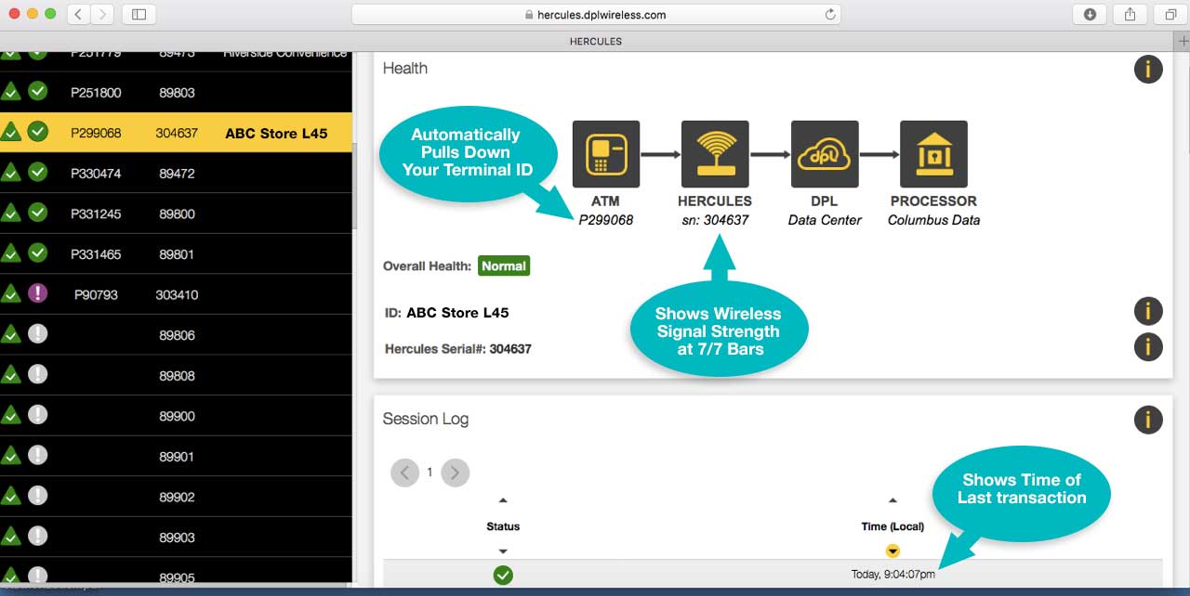Click the Status column header
1190x596 pixels.
[x=503, y=526]
